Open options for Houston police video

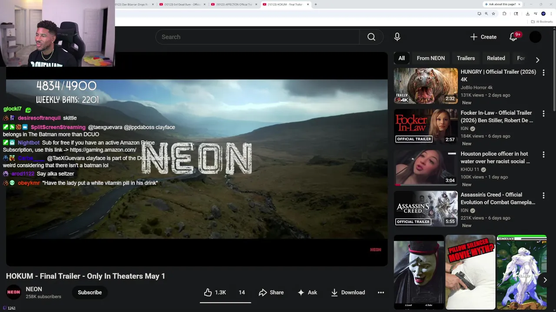pos(543,155)
